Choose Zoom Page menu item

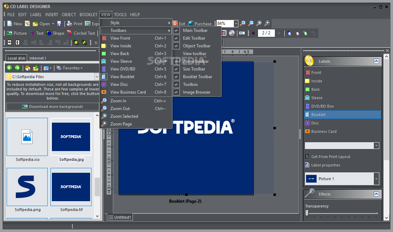pyautogui.click(x=136, y=124)
